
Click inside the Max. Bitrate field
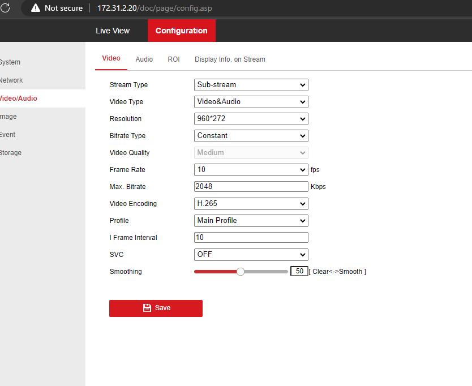click(x=251, y=186)
